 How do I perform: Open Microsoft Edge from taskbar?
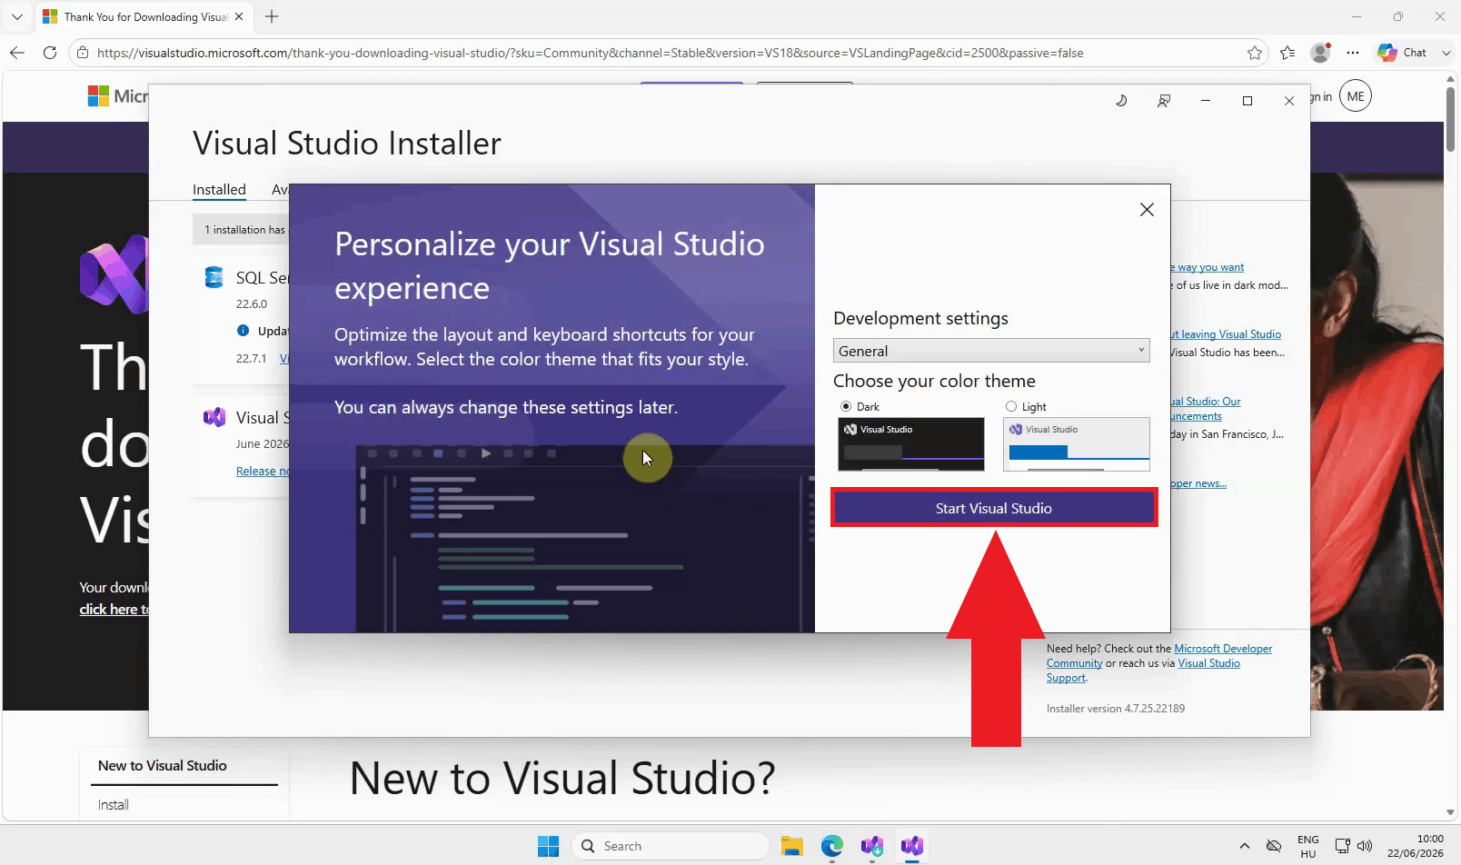pyautogui.click(x=832, y=846)
